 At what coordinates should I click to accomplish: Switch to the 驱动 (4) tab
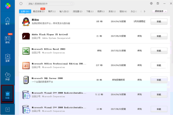[x=123, y=12]
